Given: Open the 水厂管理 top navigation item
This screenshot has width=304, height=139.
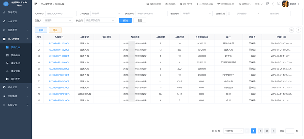Looking at the screenshot, I should click(186, 4).
